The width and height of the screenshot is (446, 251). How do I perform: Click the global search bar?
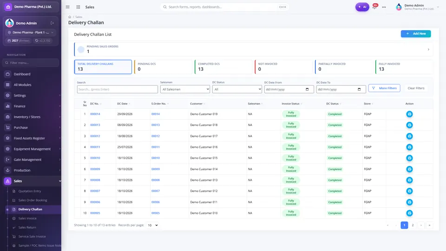click(x=224, y=7)
